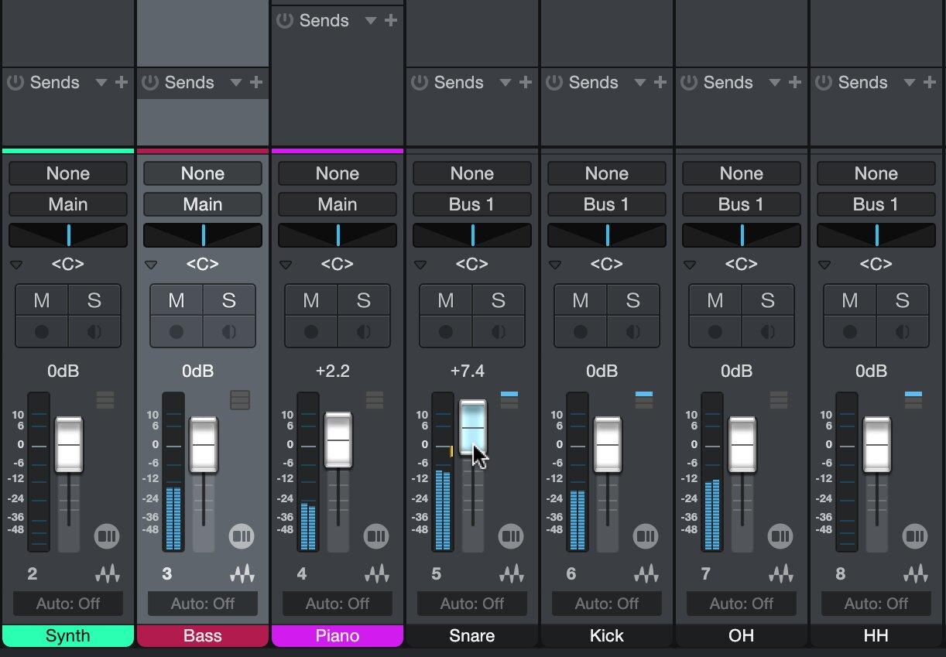Open Synth input selector showing None
946x657 pixels.
[x=68, y=173]
